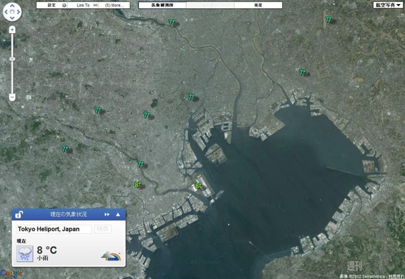Toggle the padlock icon on the weather panel
The image size is (405, 279).
pyautogui.click(x=19, y=214)
